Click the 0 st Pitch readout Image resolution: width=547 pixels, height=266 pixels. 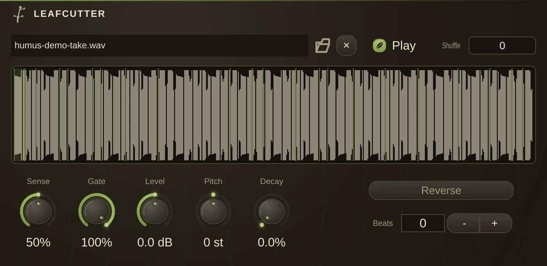(213, 242)
